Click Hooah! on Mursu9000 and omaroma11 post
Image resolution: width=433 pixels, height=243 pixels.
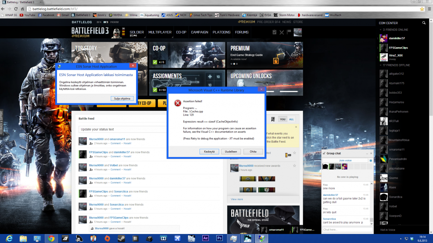[127, 143]
